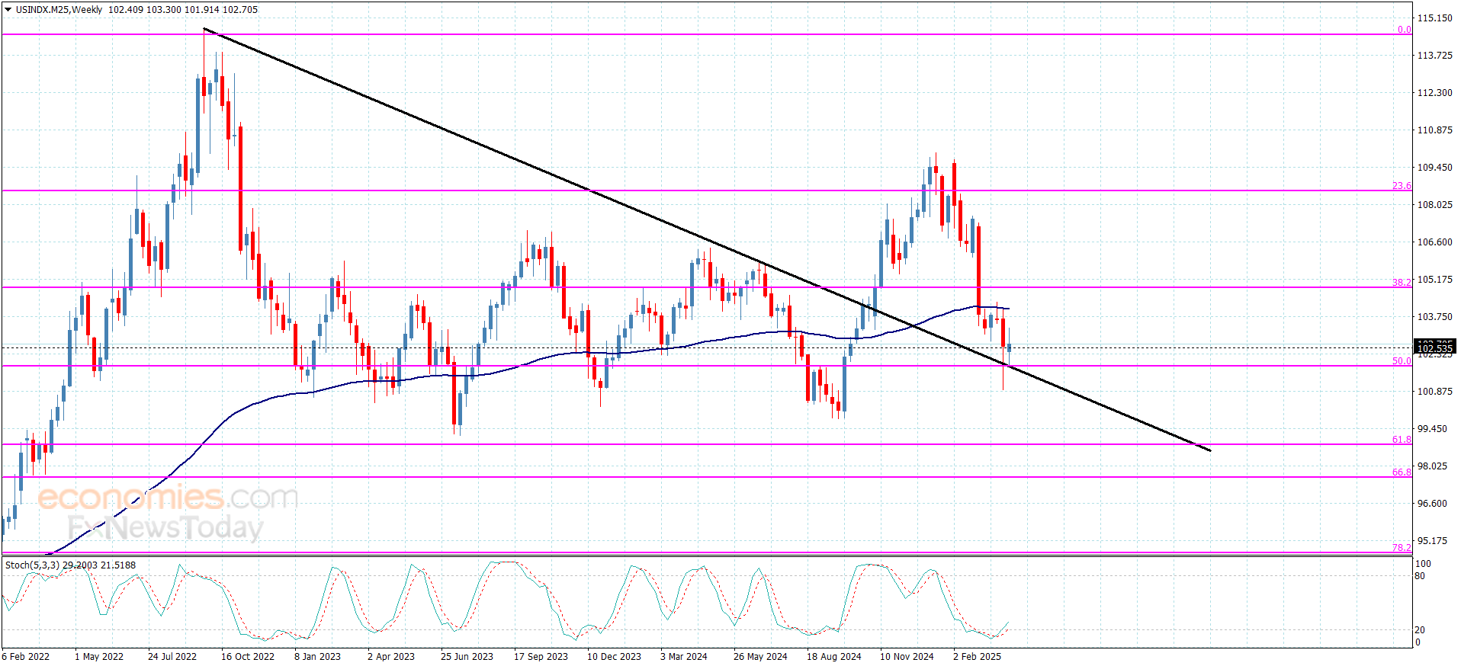
Task: Select the 38.2 Fibonacci level label
Action: click(1402, 283)
